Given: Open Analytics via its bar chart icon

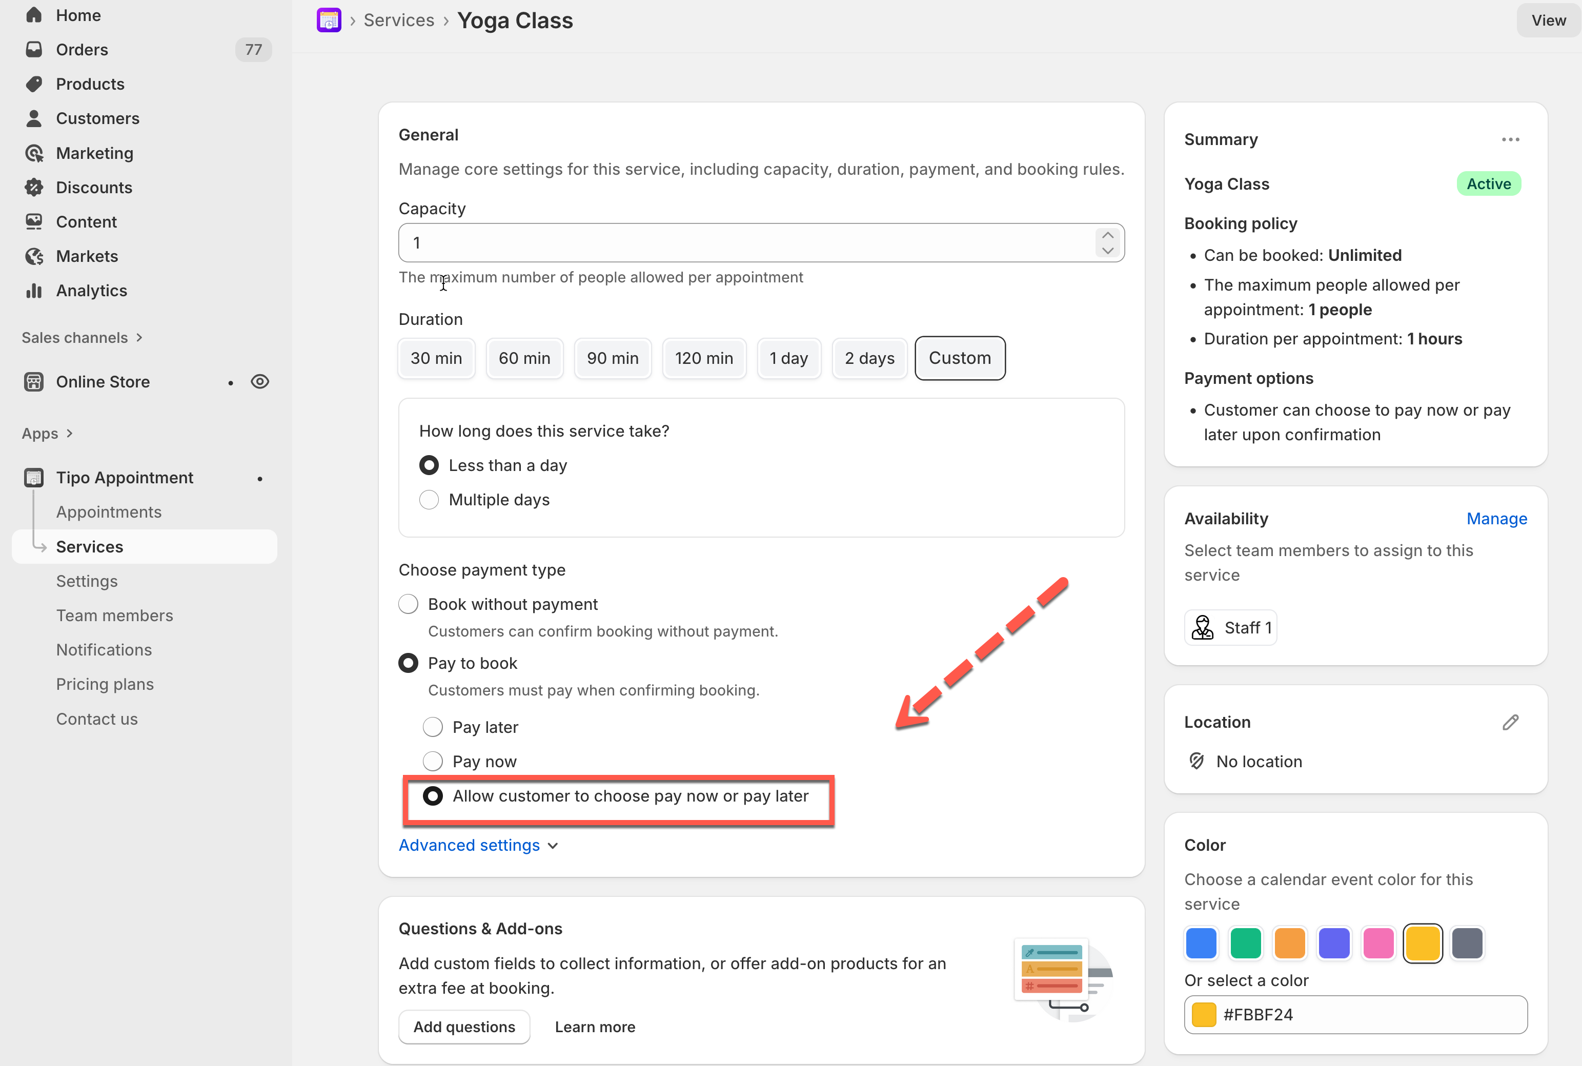Looking at the screenshot, I should [x=34, y=290].
